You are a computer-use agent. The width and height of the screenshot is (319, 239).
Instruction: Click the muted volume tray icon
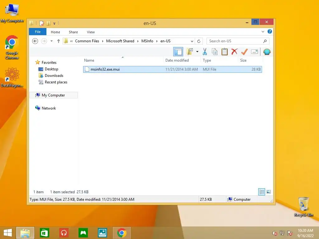[x=275, y=233]
